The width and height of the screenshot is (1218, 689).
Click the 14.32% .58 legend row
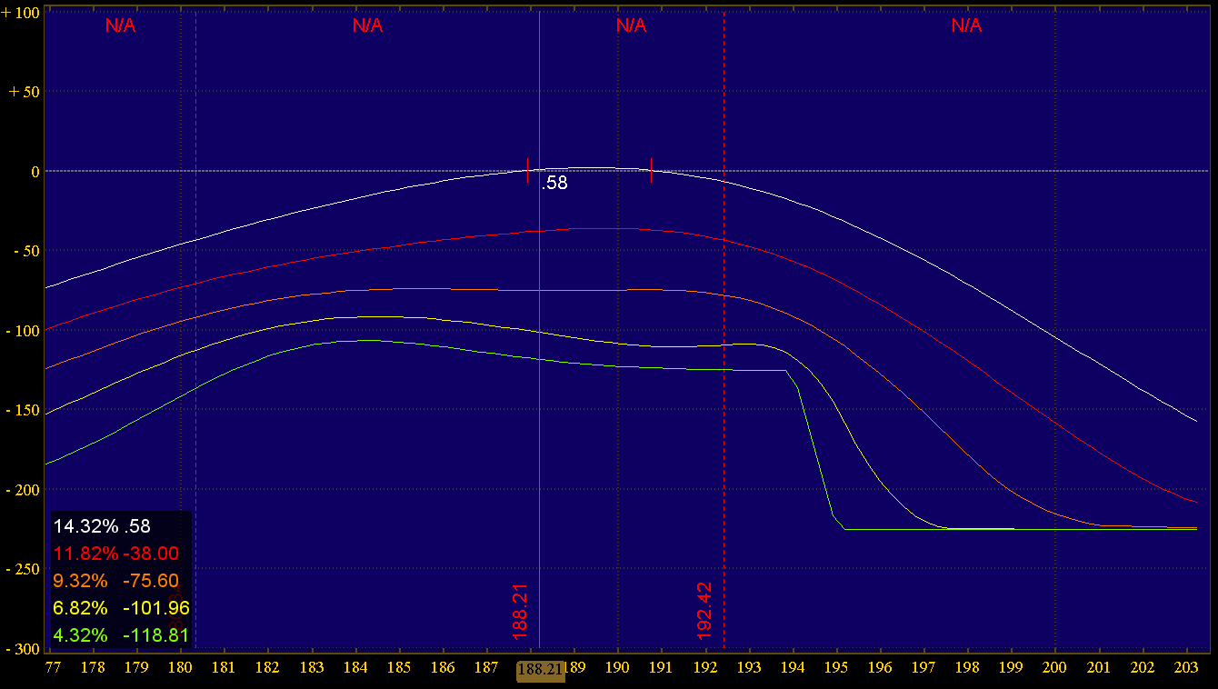[x=102, y=525]
